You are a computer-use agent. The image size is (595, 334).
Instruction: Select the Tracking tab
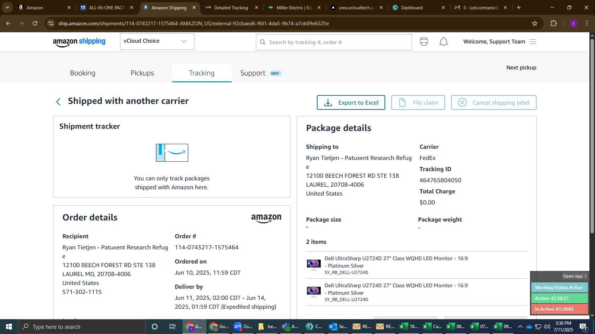pos(202,73)
